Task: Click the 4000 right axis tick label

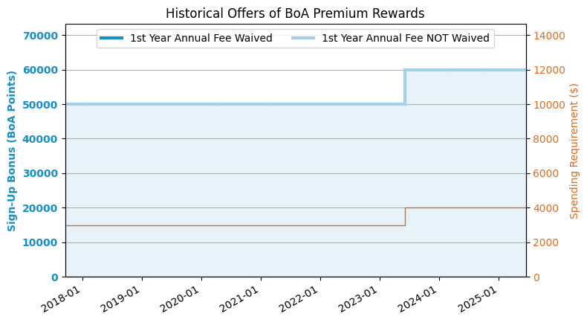Action: click(x=545, y=208)
